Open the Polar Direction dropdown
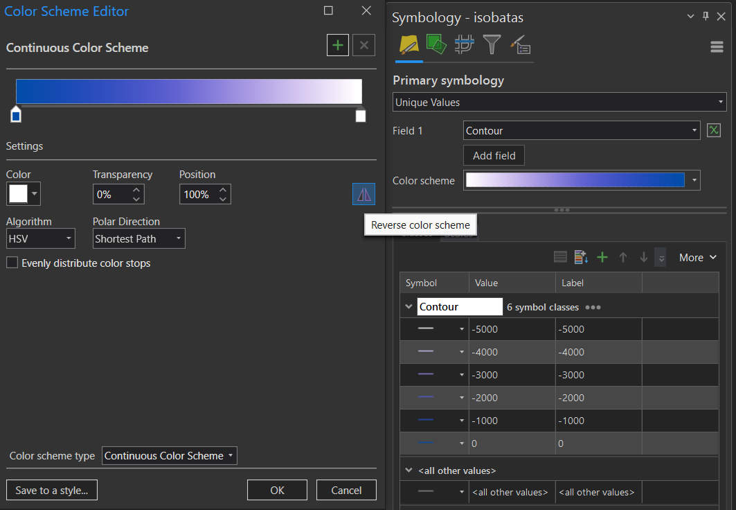The image size is (736, 510). tap(139, 239)
